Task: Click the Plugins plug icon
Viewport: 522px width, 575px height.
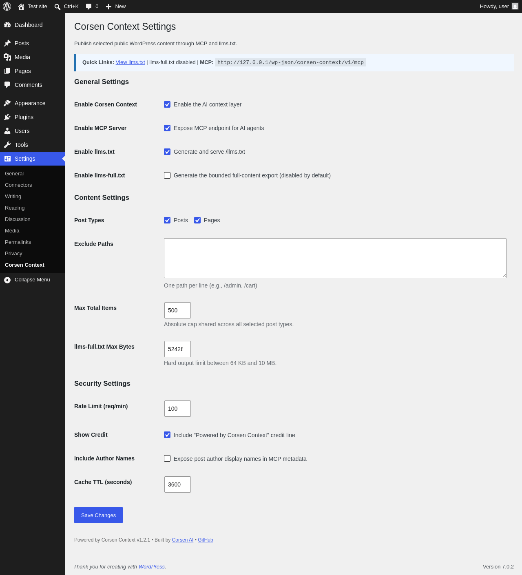Action: 7,117
